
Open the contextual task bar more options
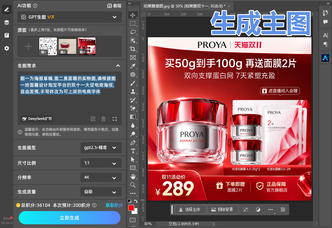(271, 210)
